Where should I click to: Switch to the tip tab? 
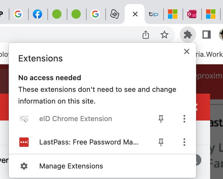pos(153,14)
